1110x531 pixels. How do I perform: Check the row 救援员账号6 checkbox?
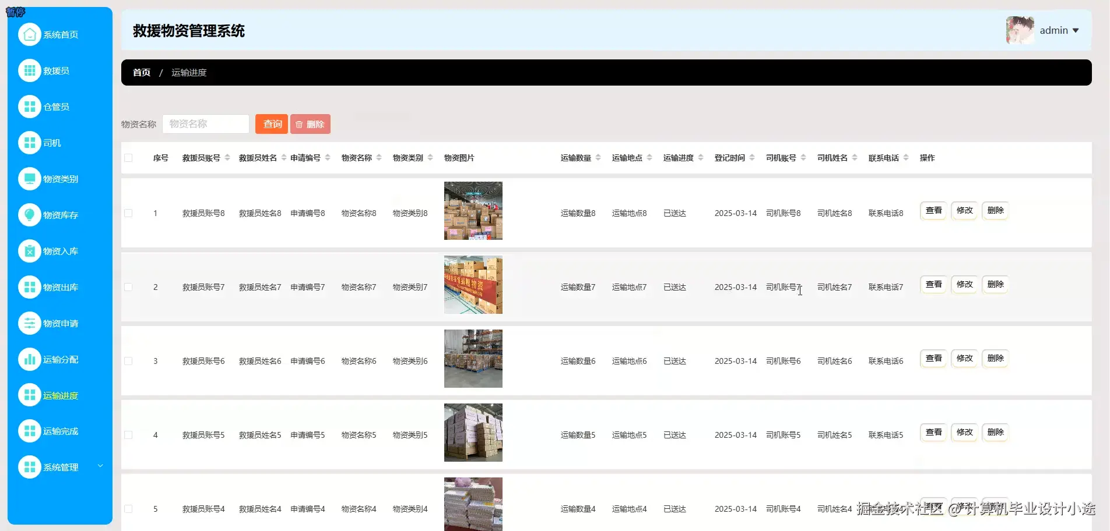point(128,361)
